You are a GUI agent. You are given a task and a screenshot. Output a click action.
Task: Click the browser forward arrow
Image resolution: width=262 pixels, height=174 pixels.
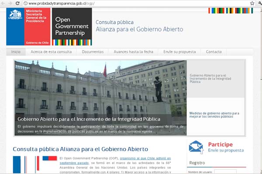click(x=10, y=3)
